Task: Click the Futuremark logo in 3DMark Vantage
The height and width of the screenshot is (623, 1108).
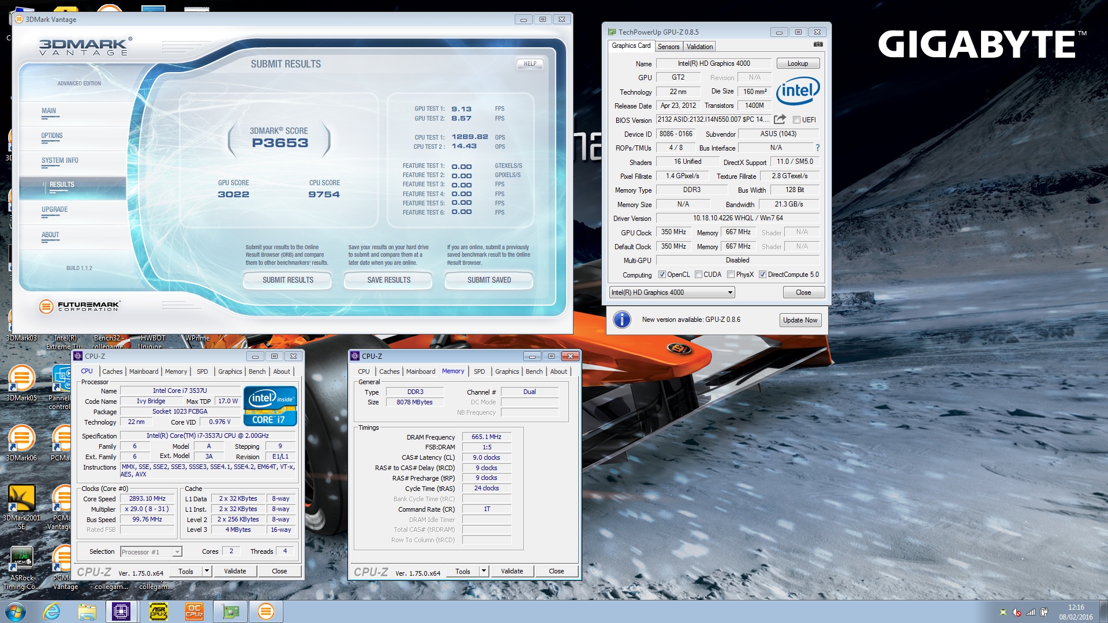Action: [80, 306]
